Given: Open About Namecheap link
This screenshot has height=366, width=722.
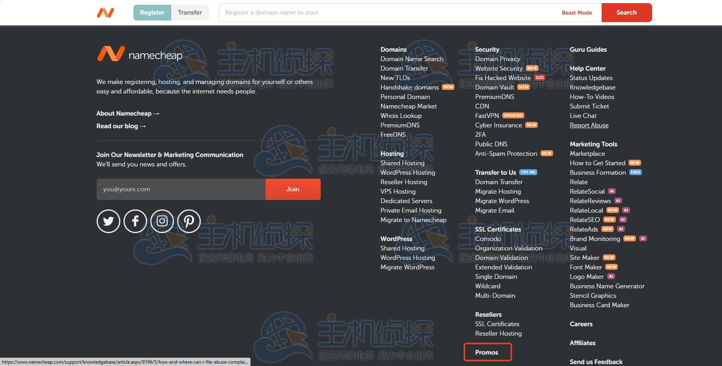Looking at the screenshot, I should (128, 114).
